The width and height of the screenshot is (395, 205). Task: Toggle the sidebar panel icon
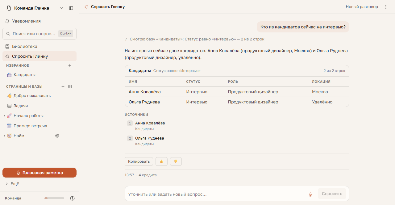pos(71,8)
